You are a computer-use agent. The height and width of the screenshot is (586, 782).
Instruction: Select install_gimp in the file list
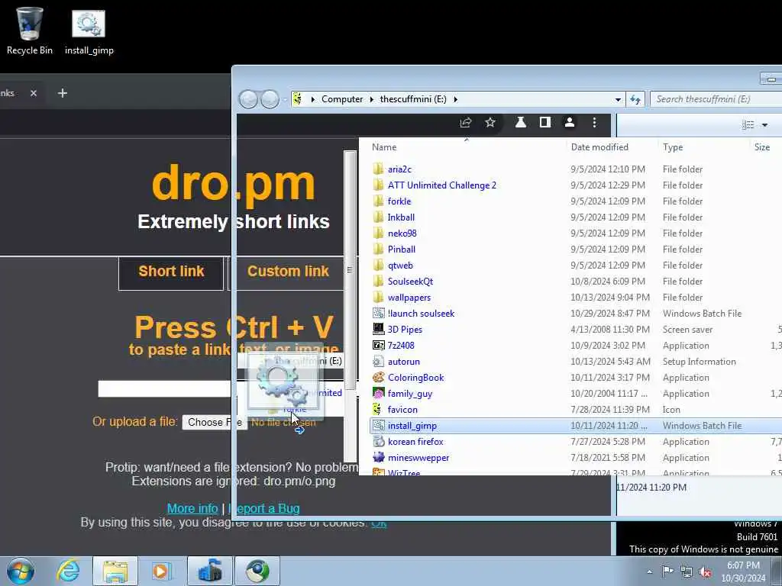412,426
